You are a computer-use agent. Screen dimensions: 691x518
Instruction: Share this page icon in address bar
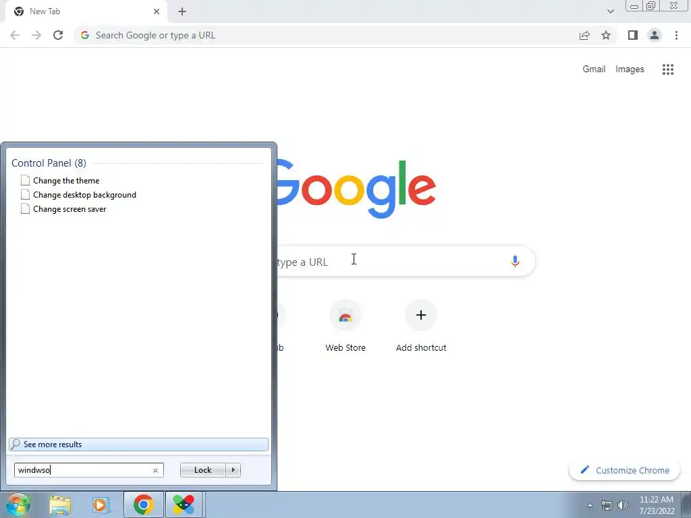(x=584, y=35)
